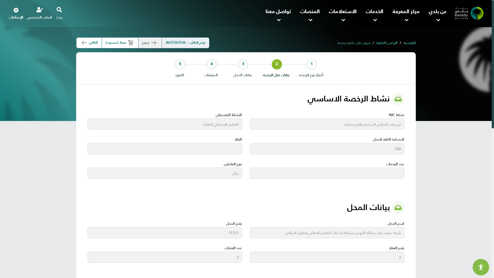Click the inbox icon beside نشاط الرخصة الاساسي

[398, 99]
